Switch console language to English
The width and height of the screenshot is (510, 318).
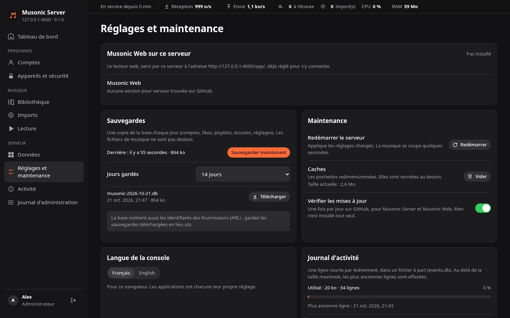147,273
